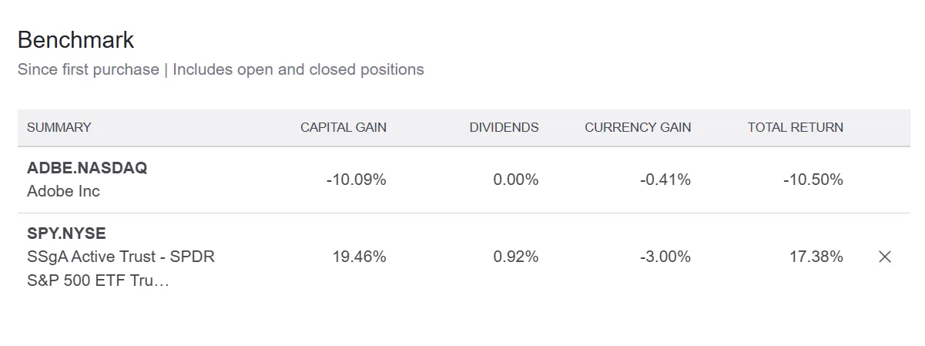The image size is (925, 346).
Task: Select Adobe's -0.41% currency gain value
Action: [x=665, y=180]
